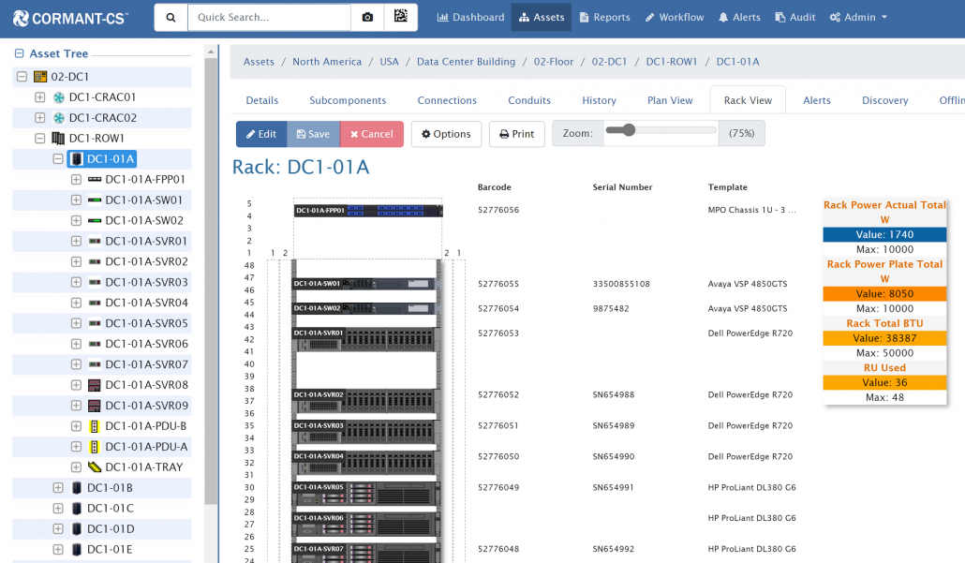Viewport: 965px width, 563px height.
Task: Click into the Quick Search field
Action: click(x=269, y=17)
